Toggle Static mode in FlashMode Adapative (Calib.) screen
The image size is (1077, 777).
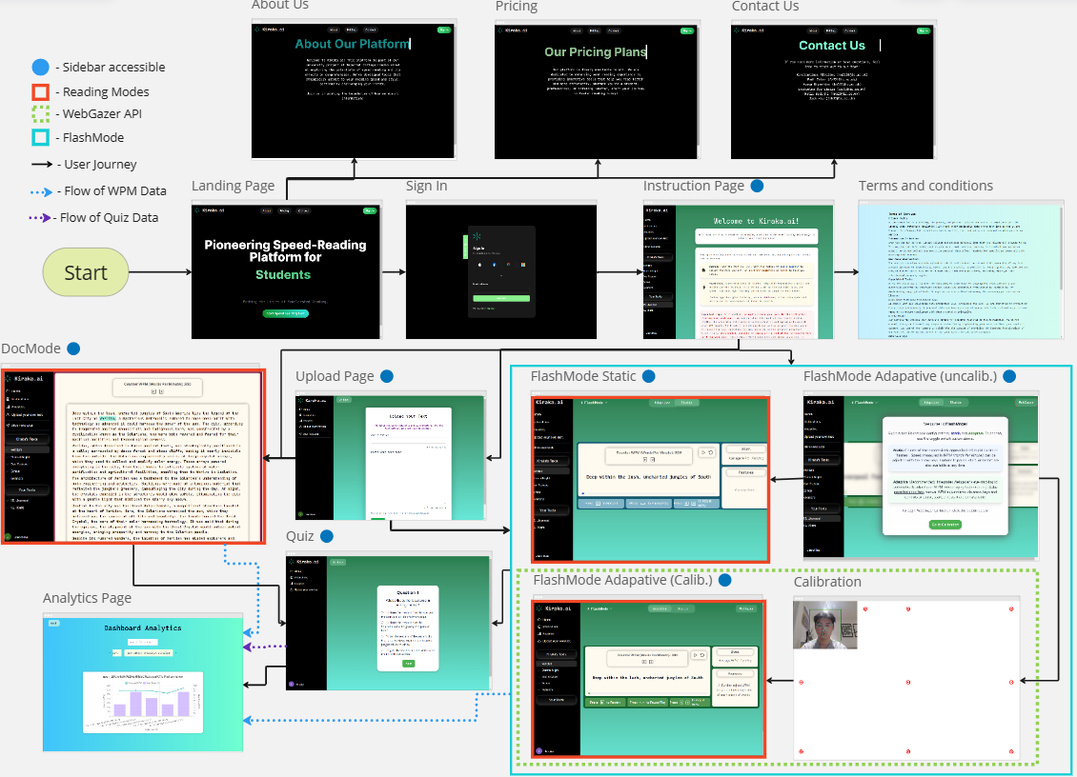coord(682,608)
